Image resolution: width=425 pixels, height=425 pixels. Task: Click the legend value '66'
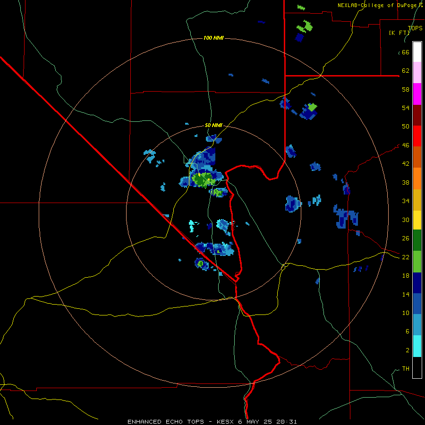[406, 52]
